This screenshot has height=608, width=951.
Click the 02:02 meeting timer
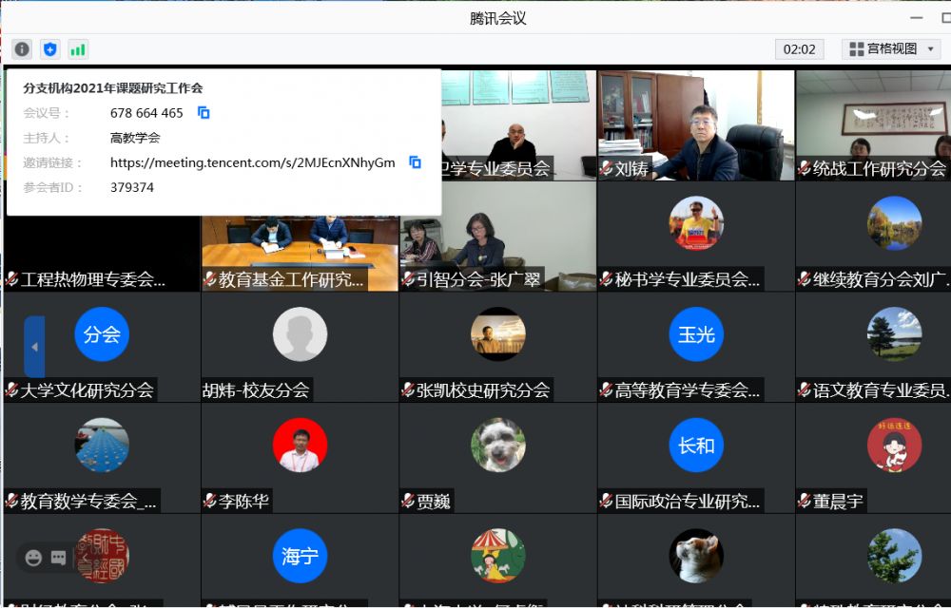coord(800,49)
